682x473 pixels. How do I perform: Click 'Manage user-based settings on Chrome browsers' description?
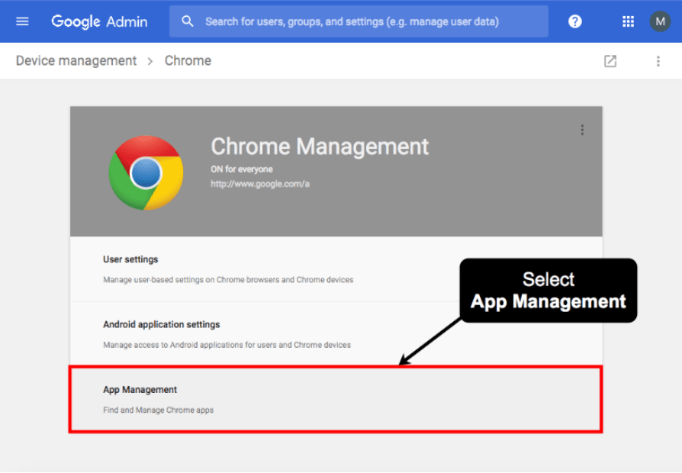(x=228, y=280)
